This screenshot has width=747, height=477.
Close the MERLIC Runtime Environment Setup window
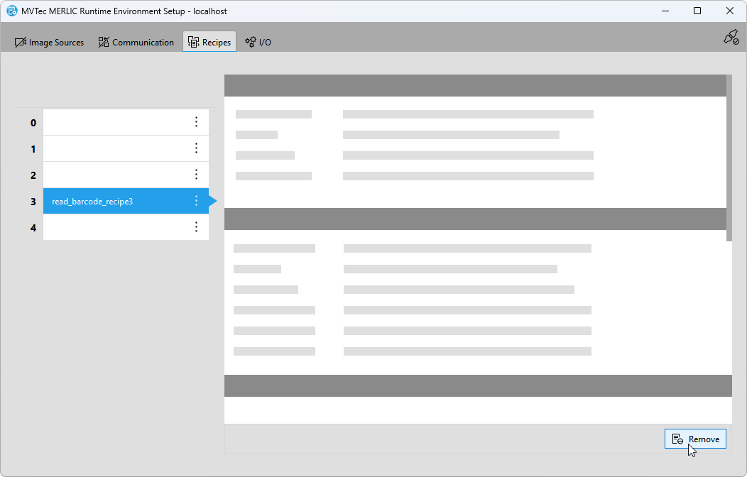[730, 11]
